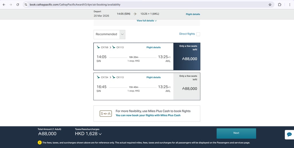Click Cathay logo beside CX758
The width and height of the screenshot is (294, 148).
98,47
